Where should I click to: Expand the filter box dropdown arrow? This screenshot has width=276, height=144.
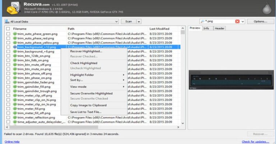click(243, 21)
